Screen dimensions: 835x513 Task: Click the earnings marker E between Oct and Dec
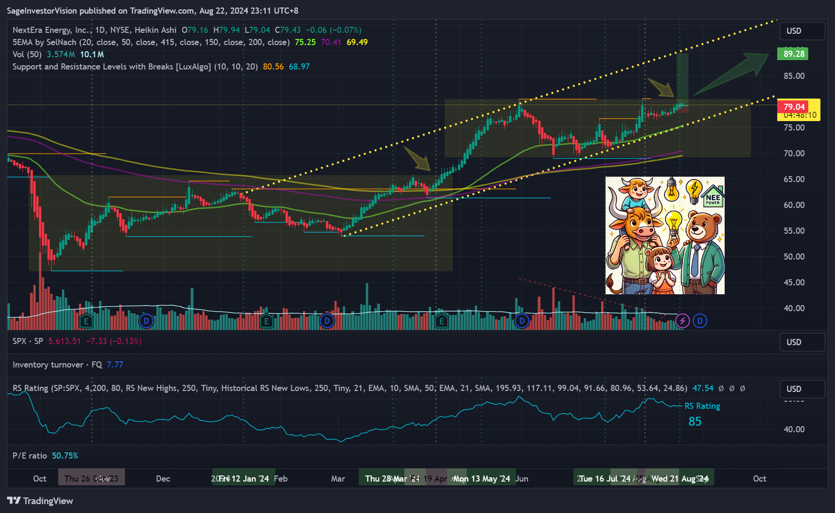click(86, 322)
